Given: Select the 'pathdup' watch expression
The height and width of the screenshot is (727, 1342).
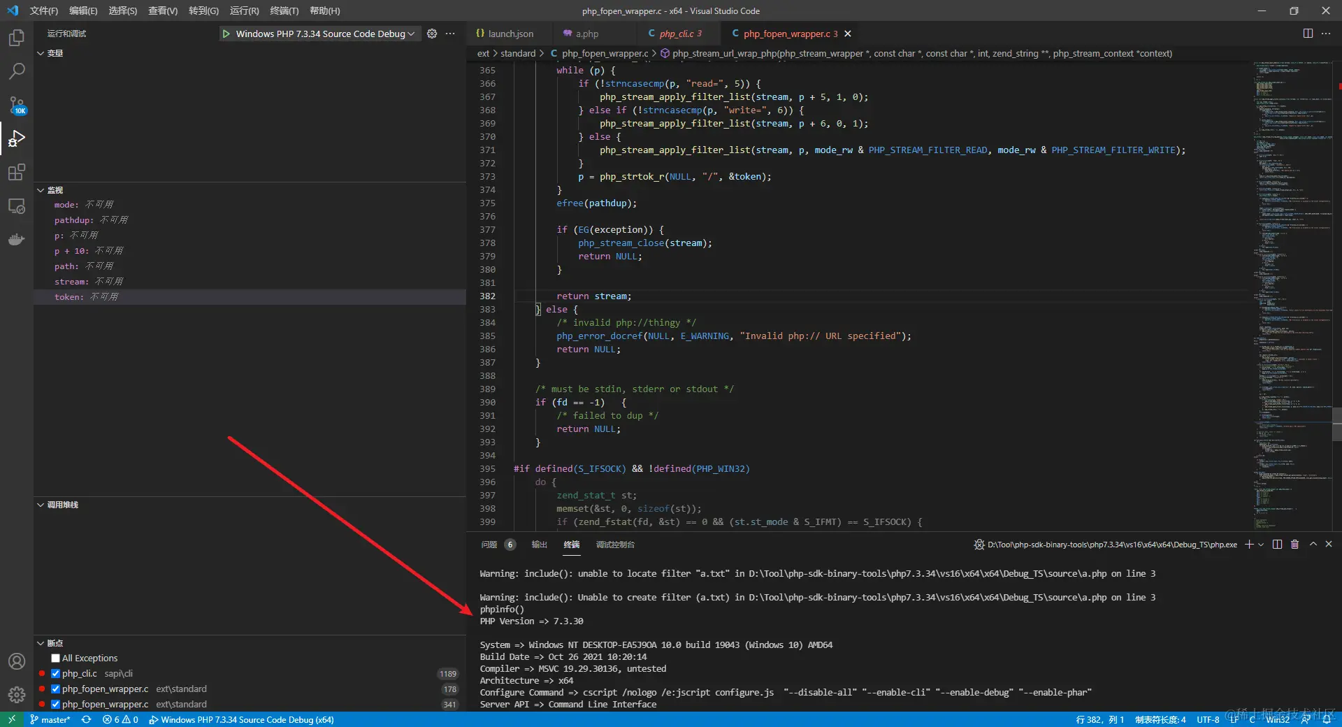Looking at the screenshot, I should pyautogui.click(x=250, y=220).
